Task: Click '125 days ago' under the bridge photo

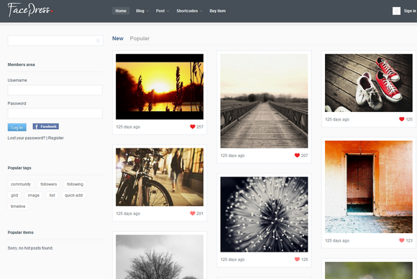Action: 232,156
